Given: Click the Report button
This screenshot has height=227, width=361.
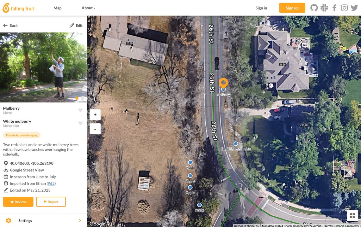Looking at the screenshot, I should click(x=51, y=202).
